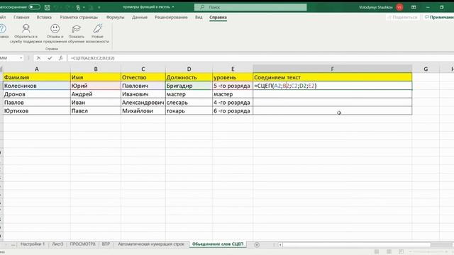The width and height of the screenshot is (454, 255).
Task: Select the Справка tab
Action: 218,17
